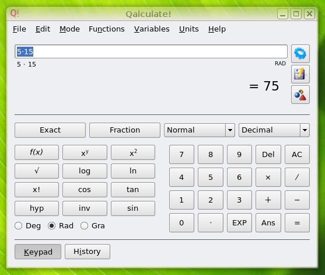Switch to the Keypad tab
The image size is (325, 275).
coord(38,252)
